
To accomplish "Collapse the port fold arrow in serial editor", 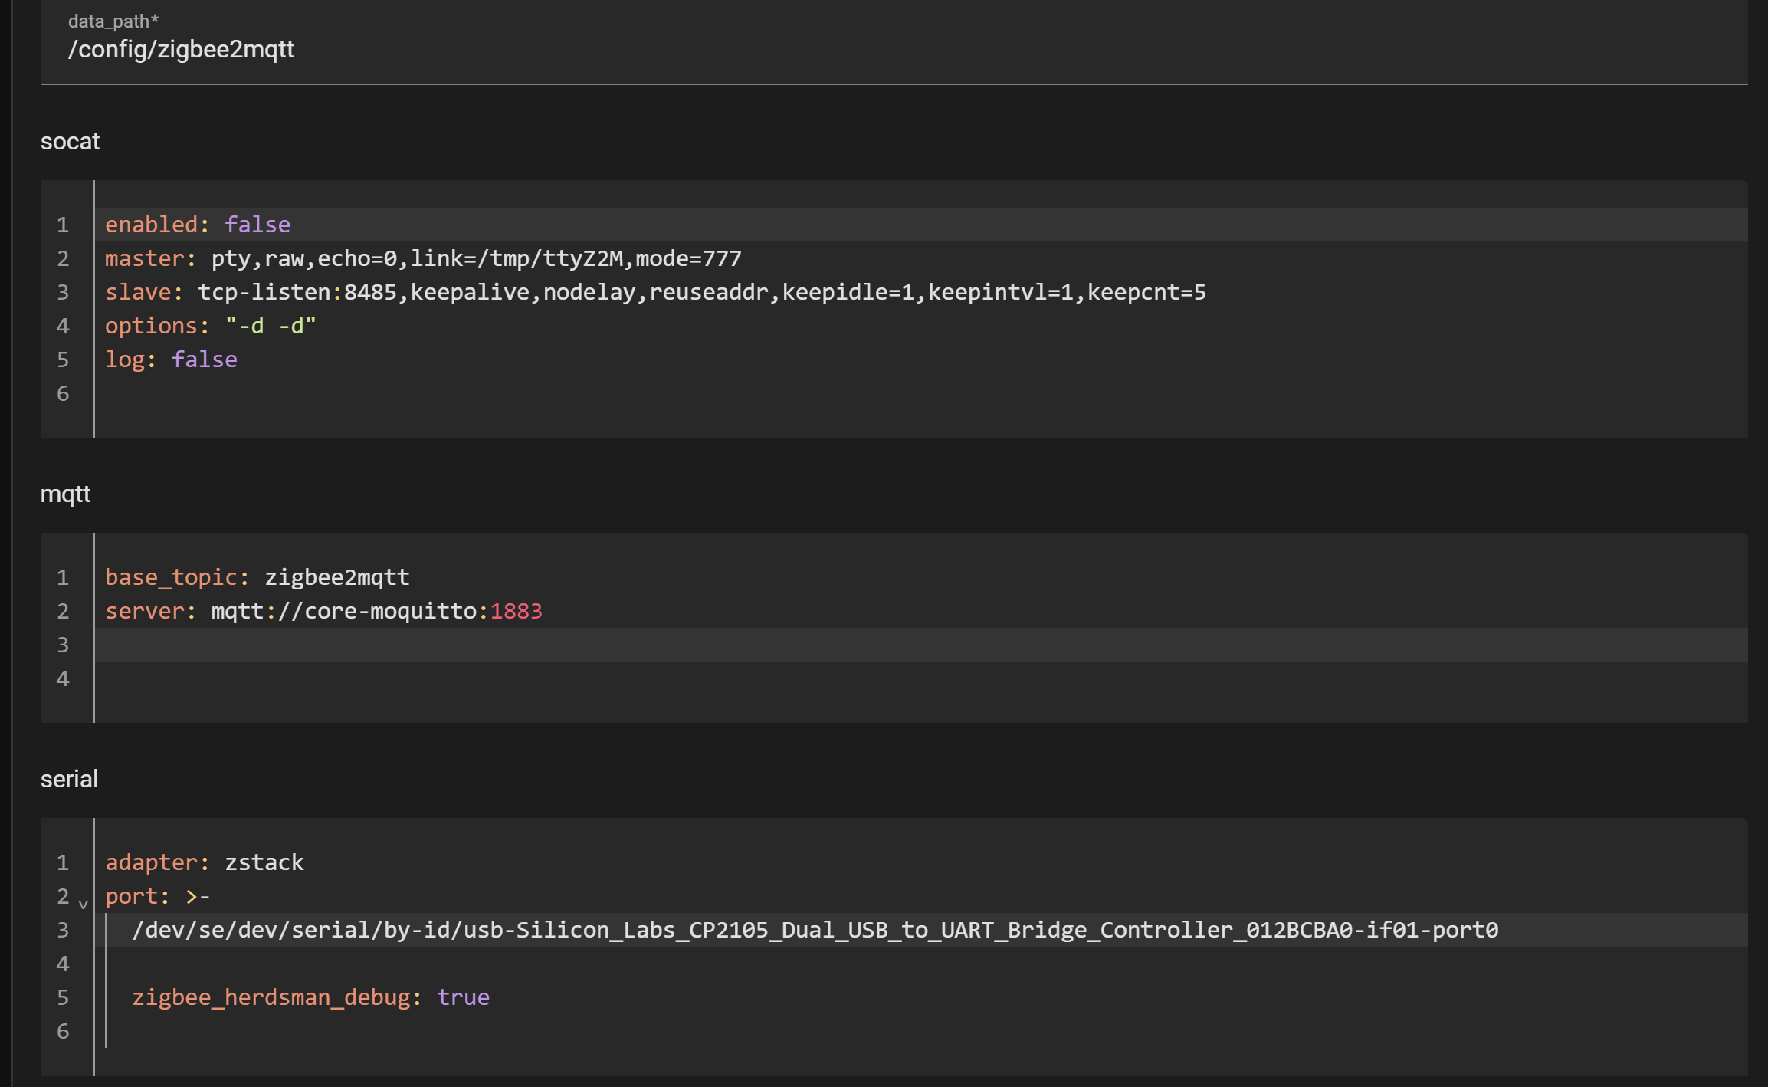I will click(84, 904).
